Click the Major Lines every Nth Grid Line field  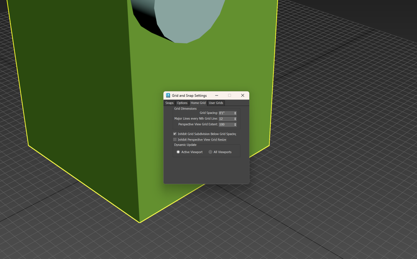(226, 119)
